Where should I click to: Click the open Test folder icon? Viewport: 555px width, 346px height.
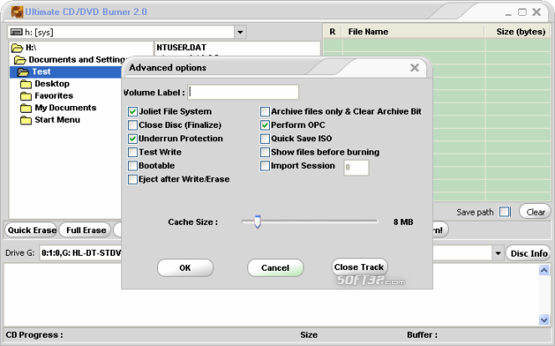23,72
